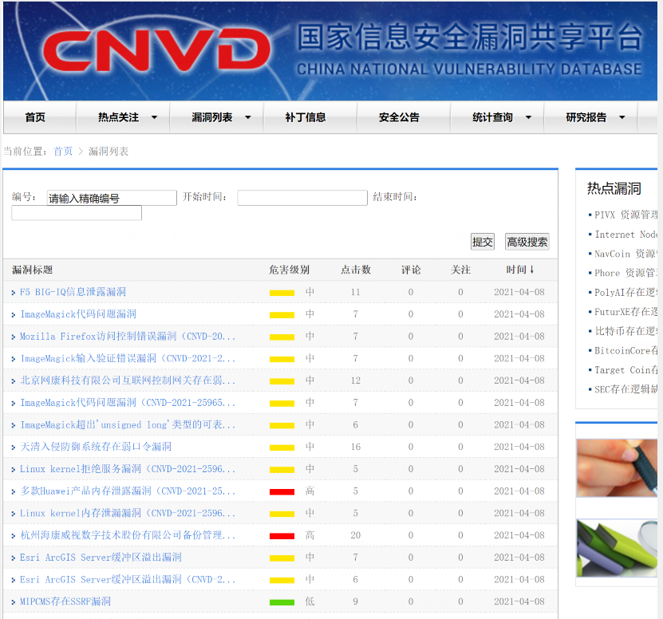Click the arrow bullet beside MIPCMS存在SSRF漏洞
663x619 pixels.
pyautogui.click(x=14, y=602)
